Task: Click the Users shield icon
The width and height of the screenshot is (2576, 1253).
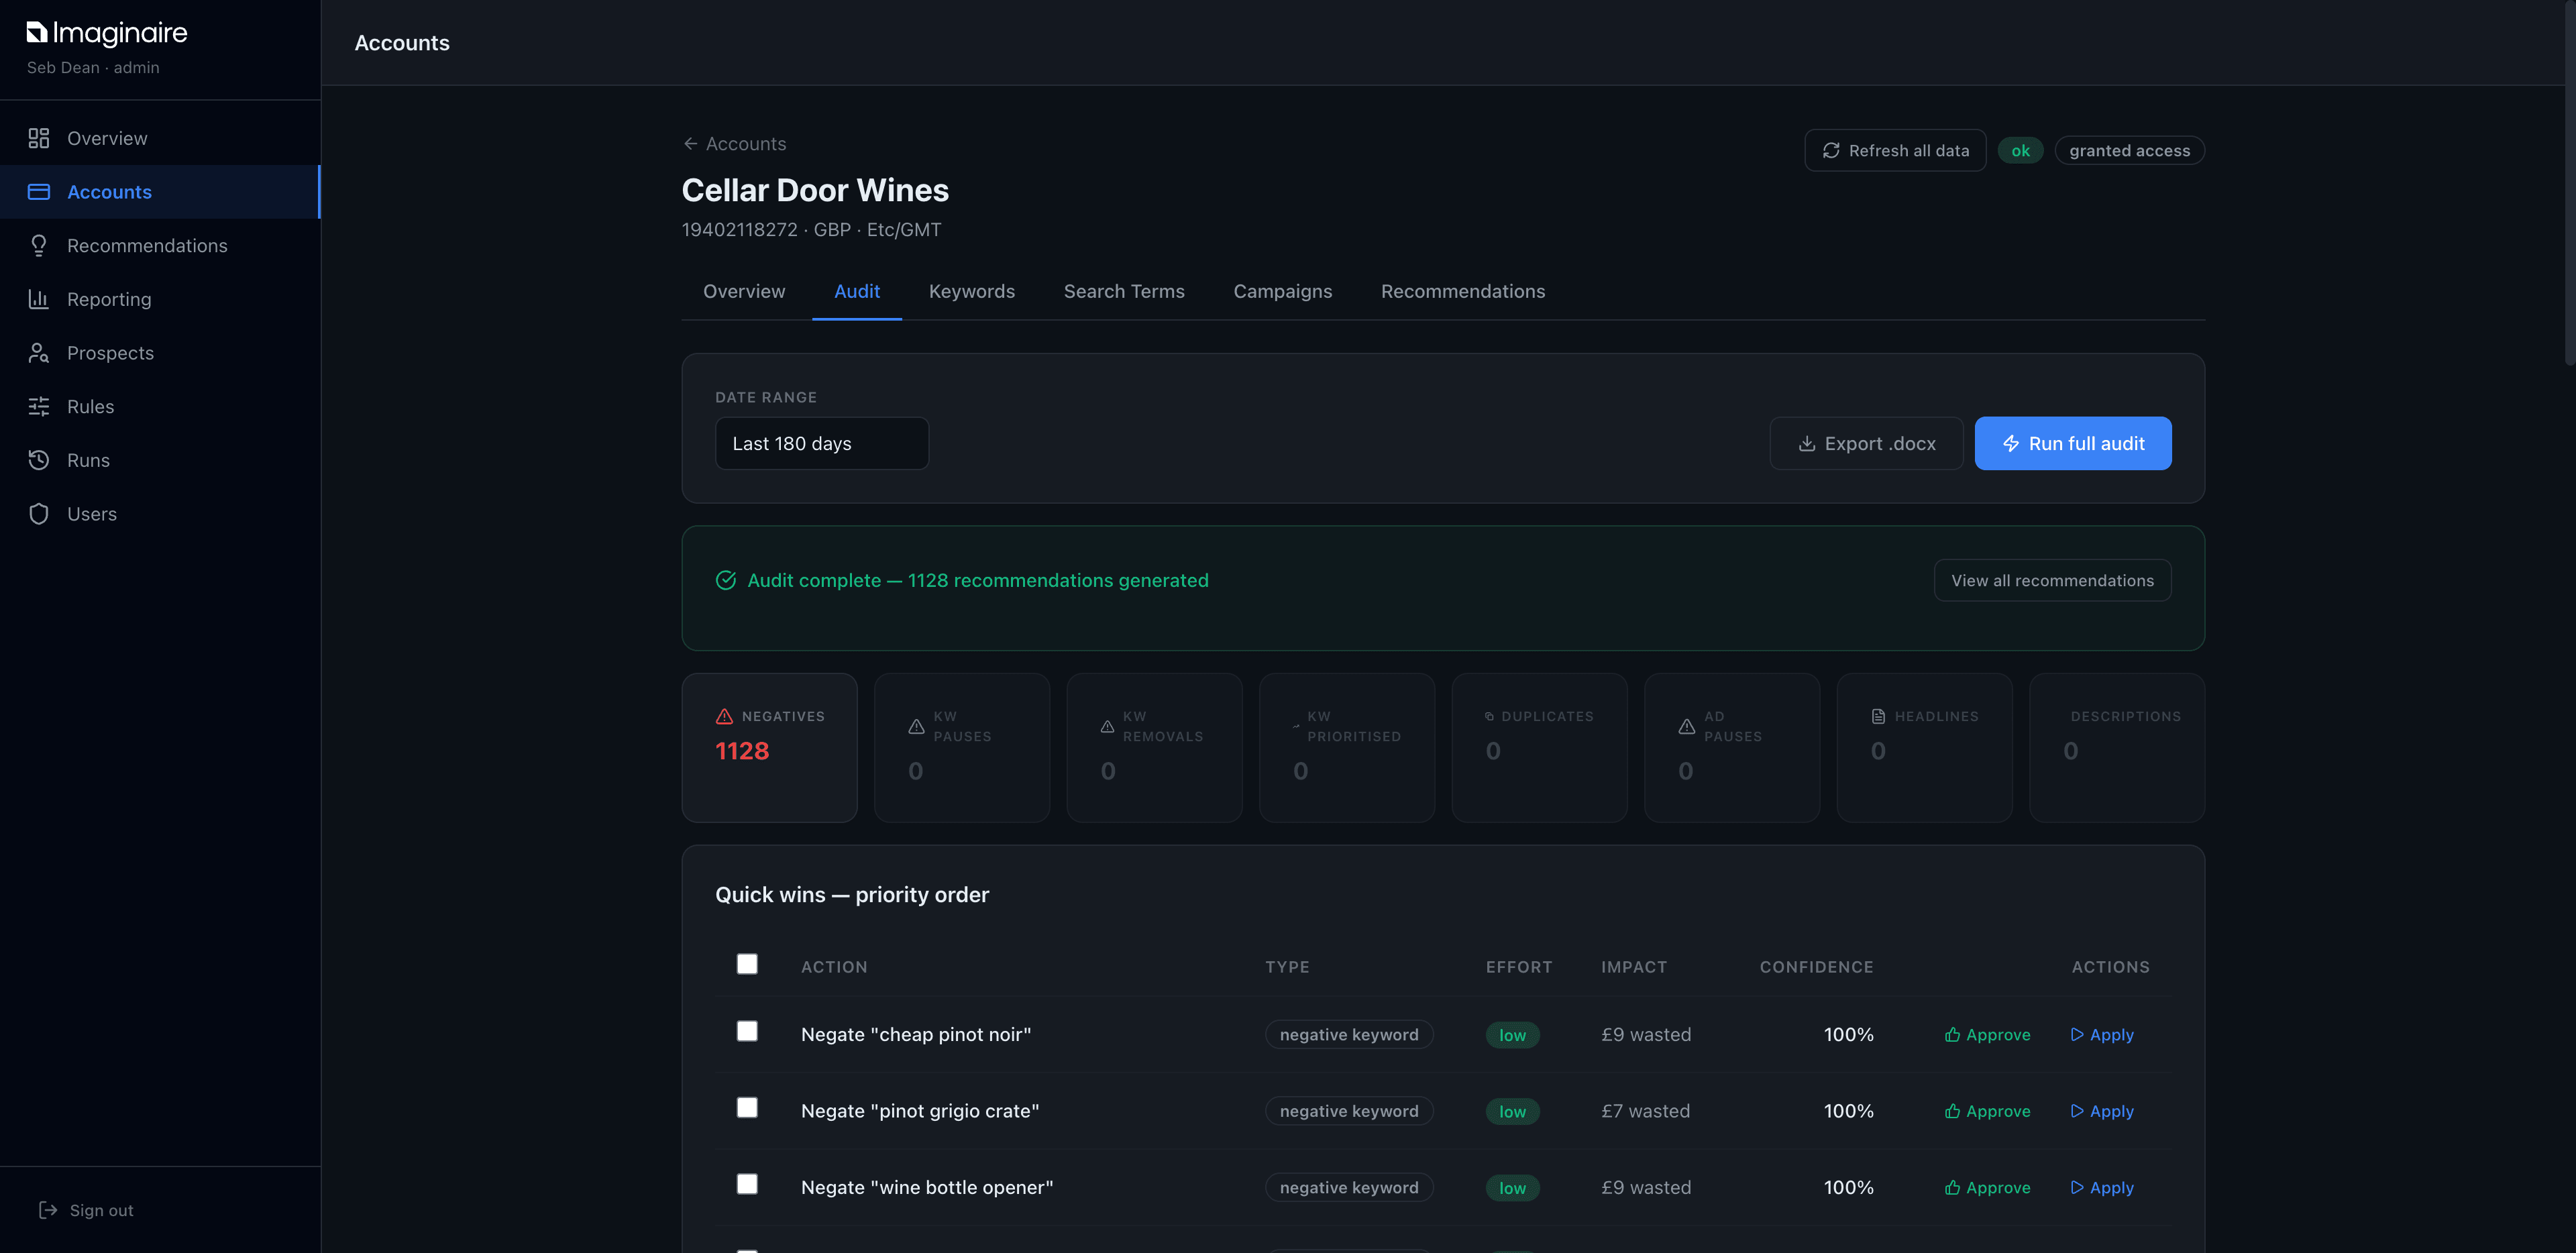Action: 39,514
